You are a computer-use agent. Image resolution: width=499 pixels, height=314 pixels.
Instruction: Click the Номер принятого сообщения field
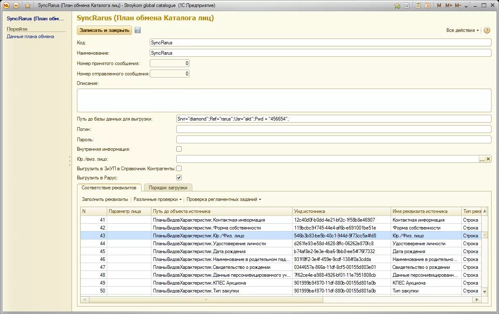click(x=170, y=63)
